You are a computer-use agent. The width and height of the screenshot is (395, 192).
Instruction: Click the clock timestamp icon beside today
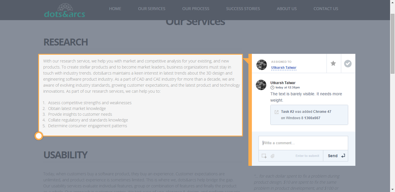(x=272, y=87)
